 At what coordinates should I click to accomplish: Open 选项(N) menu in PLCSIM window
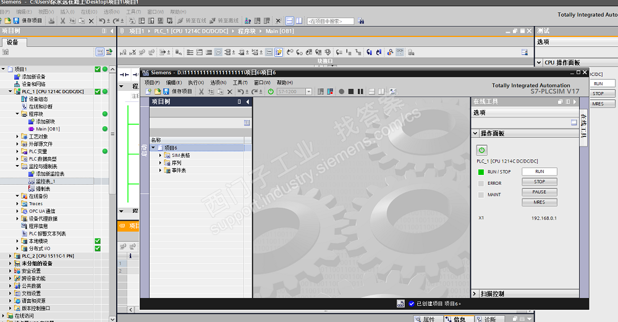coord(218,82)
